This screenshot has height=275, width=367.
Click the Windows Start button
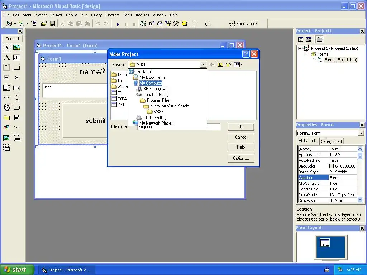pos(17,270)
